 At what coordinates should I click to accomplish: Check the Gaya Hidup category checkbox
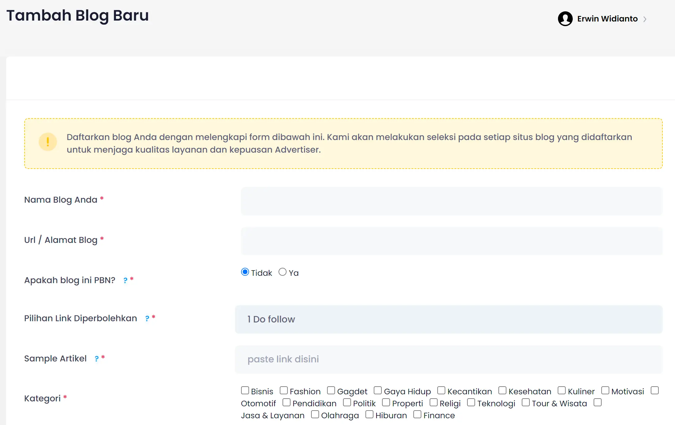click(x=378, y=390)
